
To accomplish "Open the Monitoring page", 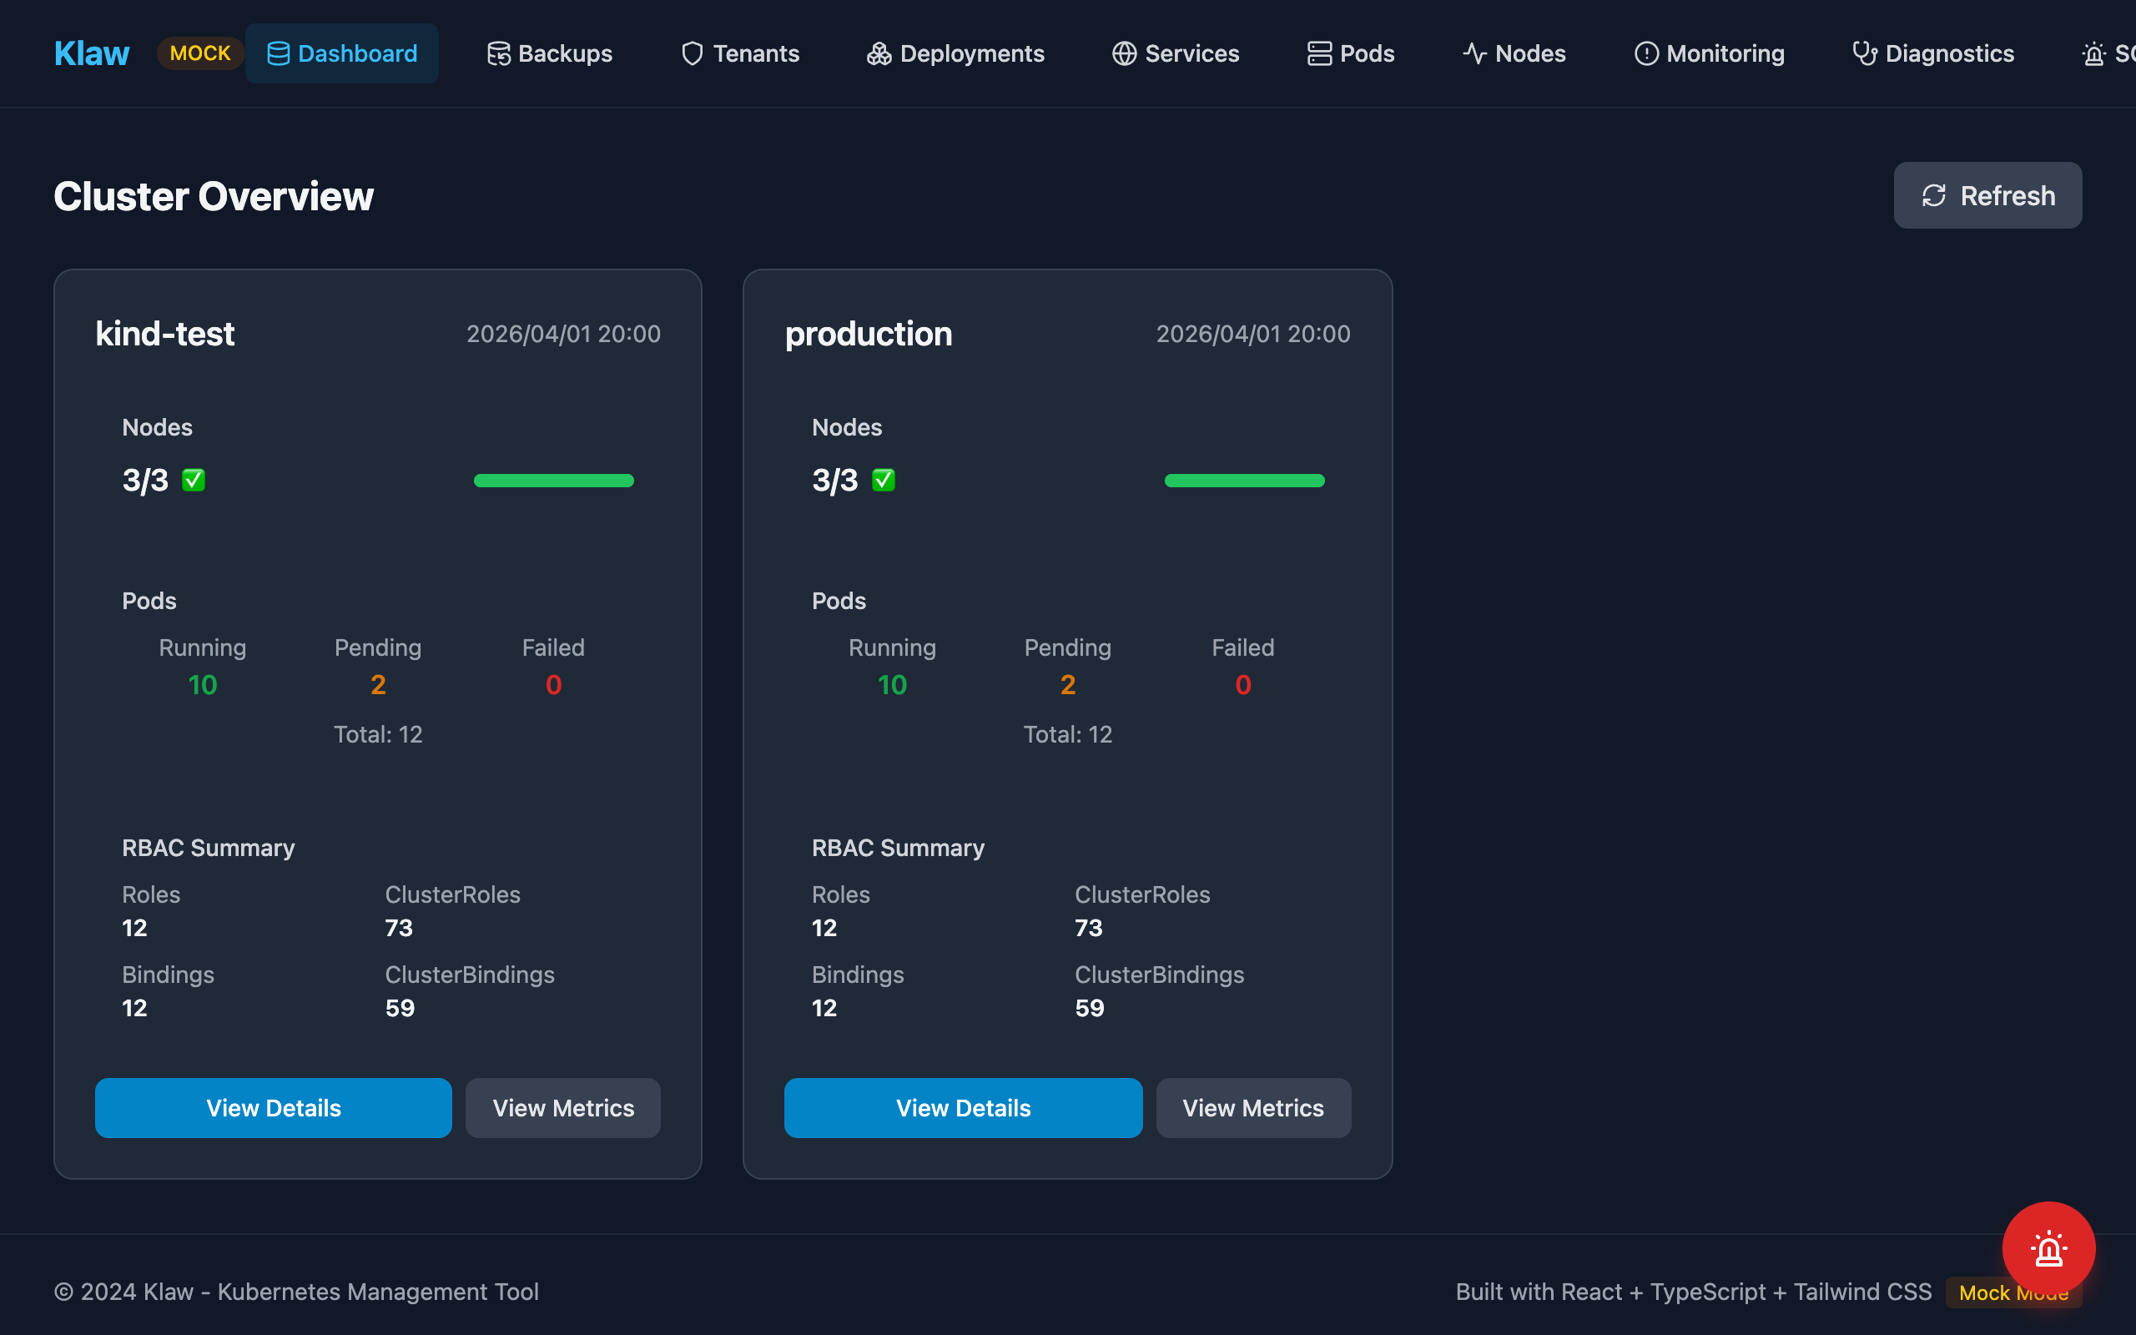I will coord(1709,54).
